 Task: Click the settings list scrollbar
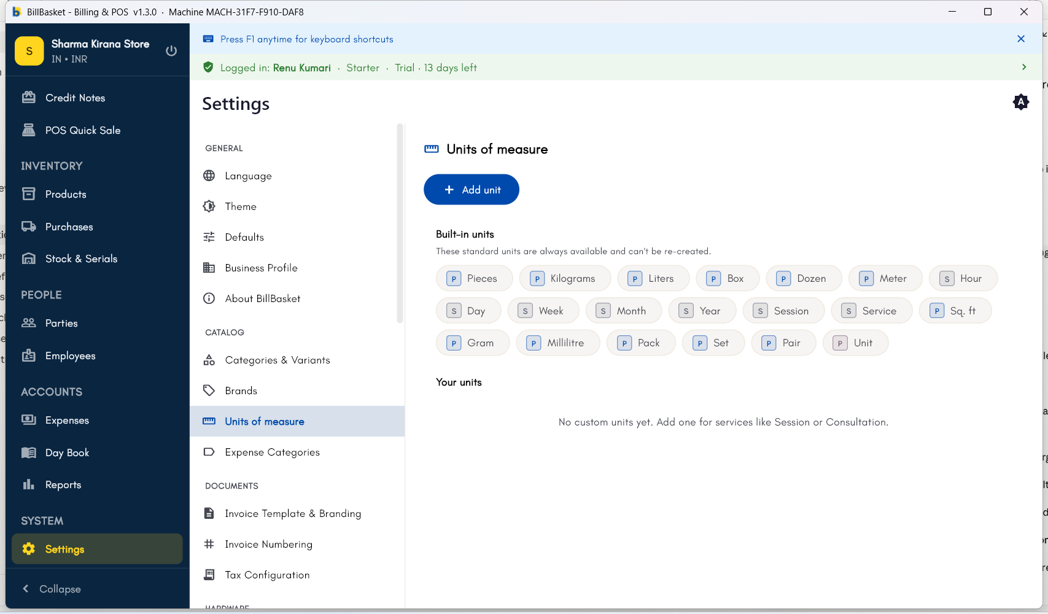click(400, 223)
